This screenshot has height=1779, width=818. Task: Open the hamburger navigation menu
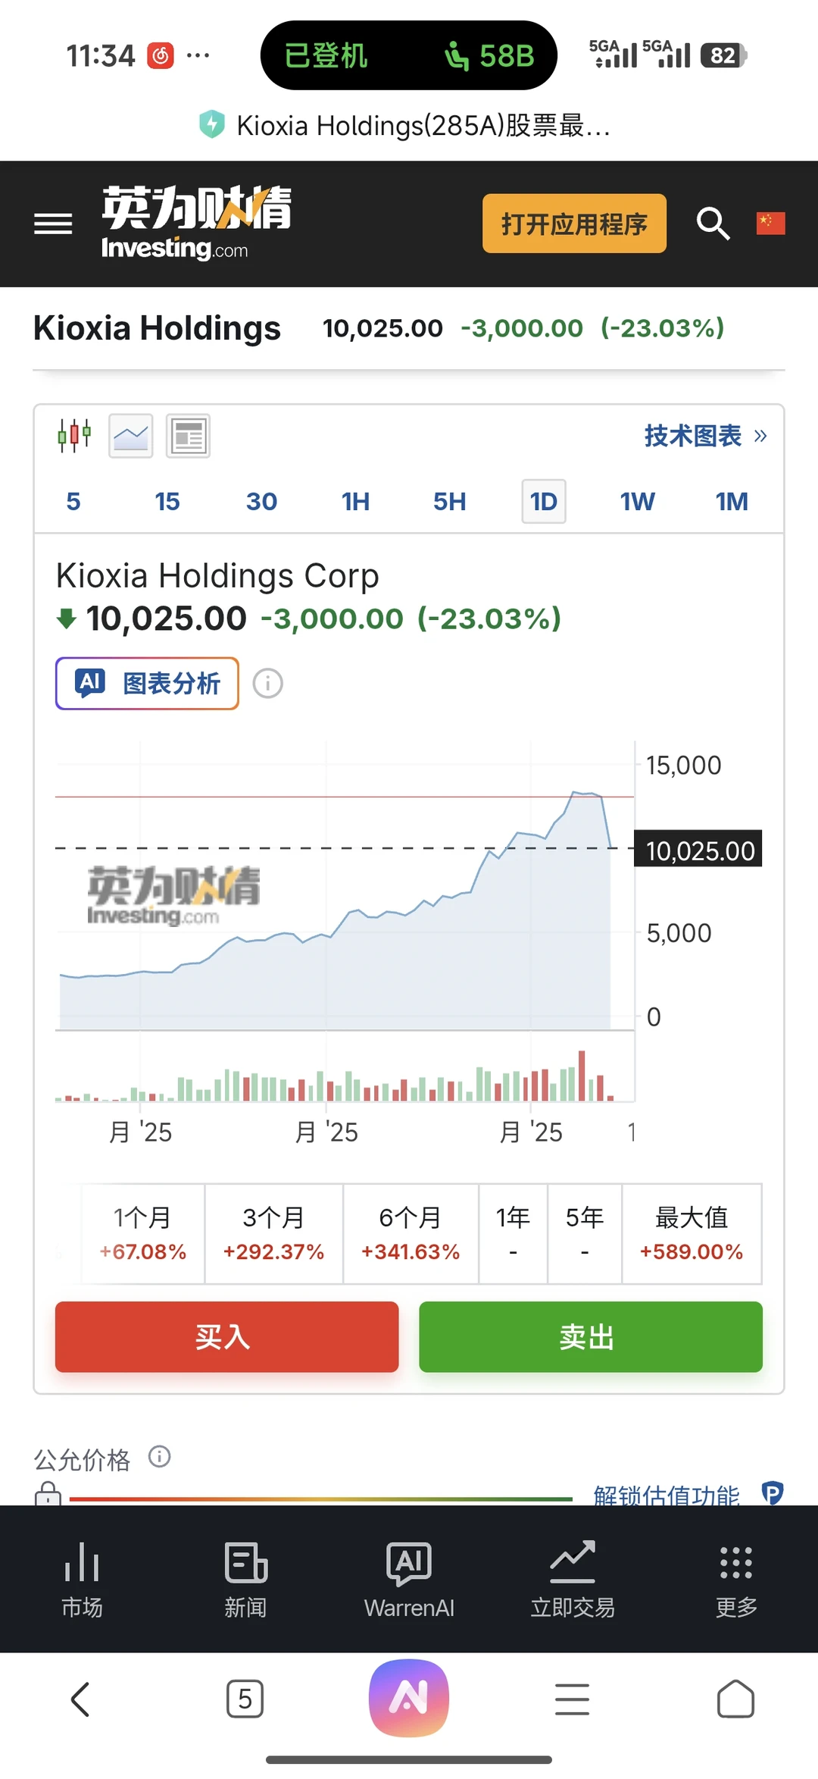53,224
